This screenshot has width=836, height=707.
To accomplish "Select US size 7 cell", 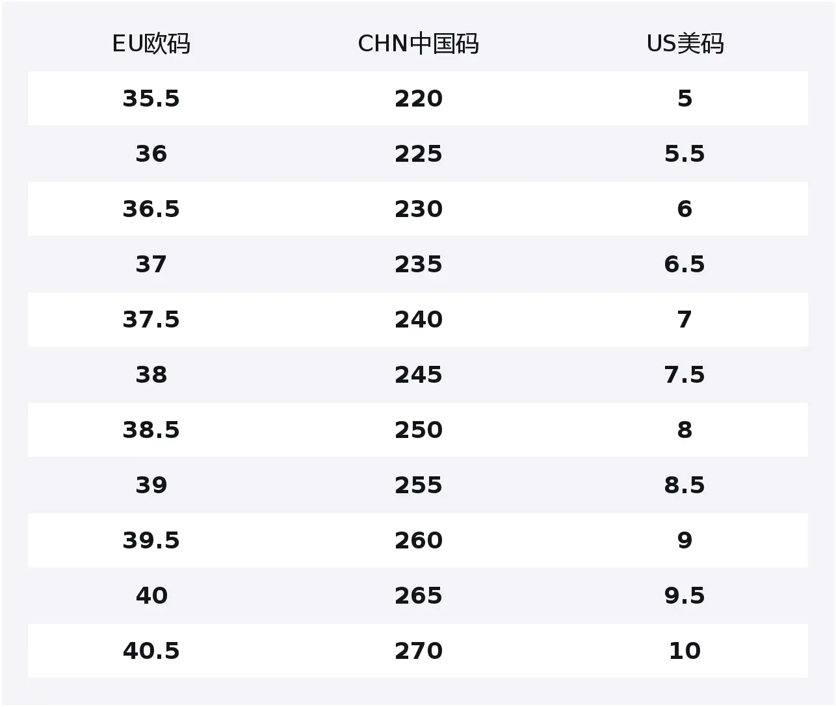I will point(685,320).
